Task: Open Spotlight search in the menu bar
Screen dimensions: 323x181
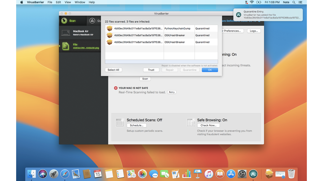Action: click(294, 2)
